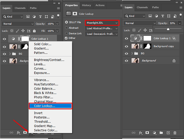Hide Background layer in left Layers panel
Screen dimensions: 184x139
pos(5,61)
